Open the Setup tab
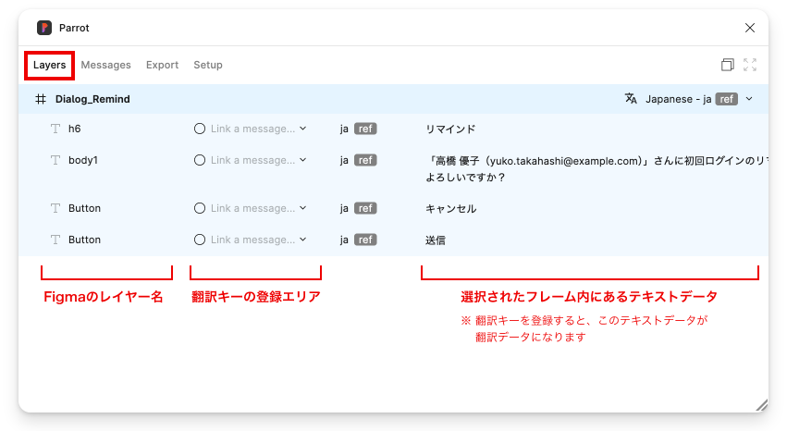The image size is (787, 431). click(x=208, y=65)
